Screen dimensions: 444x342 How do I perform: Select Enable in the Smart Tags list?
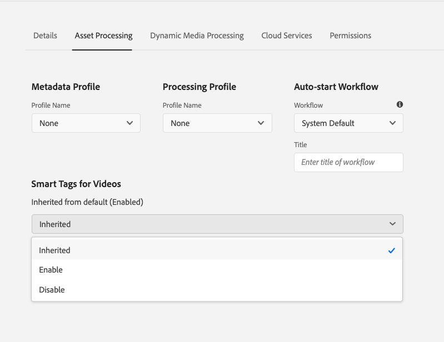click(x=51, y=270)
